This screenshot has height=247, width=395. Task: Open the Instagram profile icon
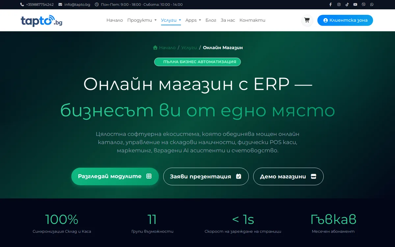coord(339,5)
